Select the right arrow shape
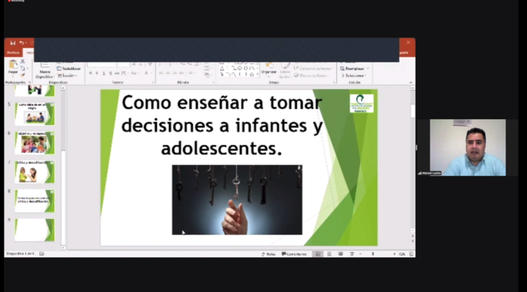 coord(240,68)
